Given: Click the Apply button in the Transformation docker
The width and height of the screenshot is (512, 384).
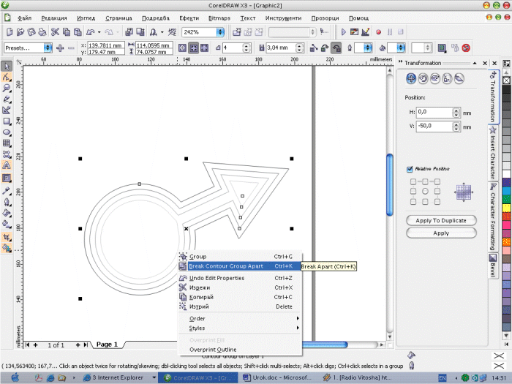Looking at the screenshot, I should coord(441,233).
